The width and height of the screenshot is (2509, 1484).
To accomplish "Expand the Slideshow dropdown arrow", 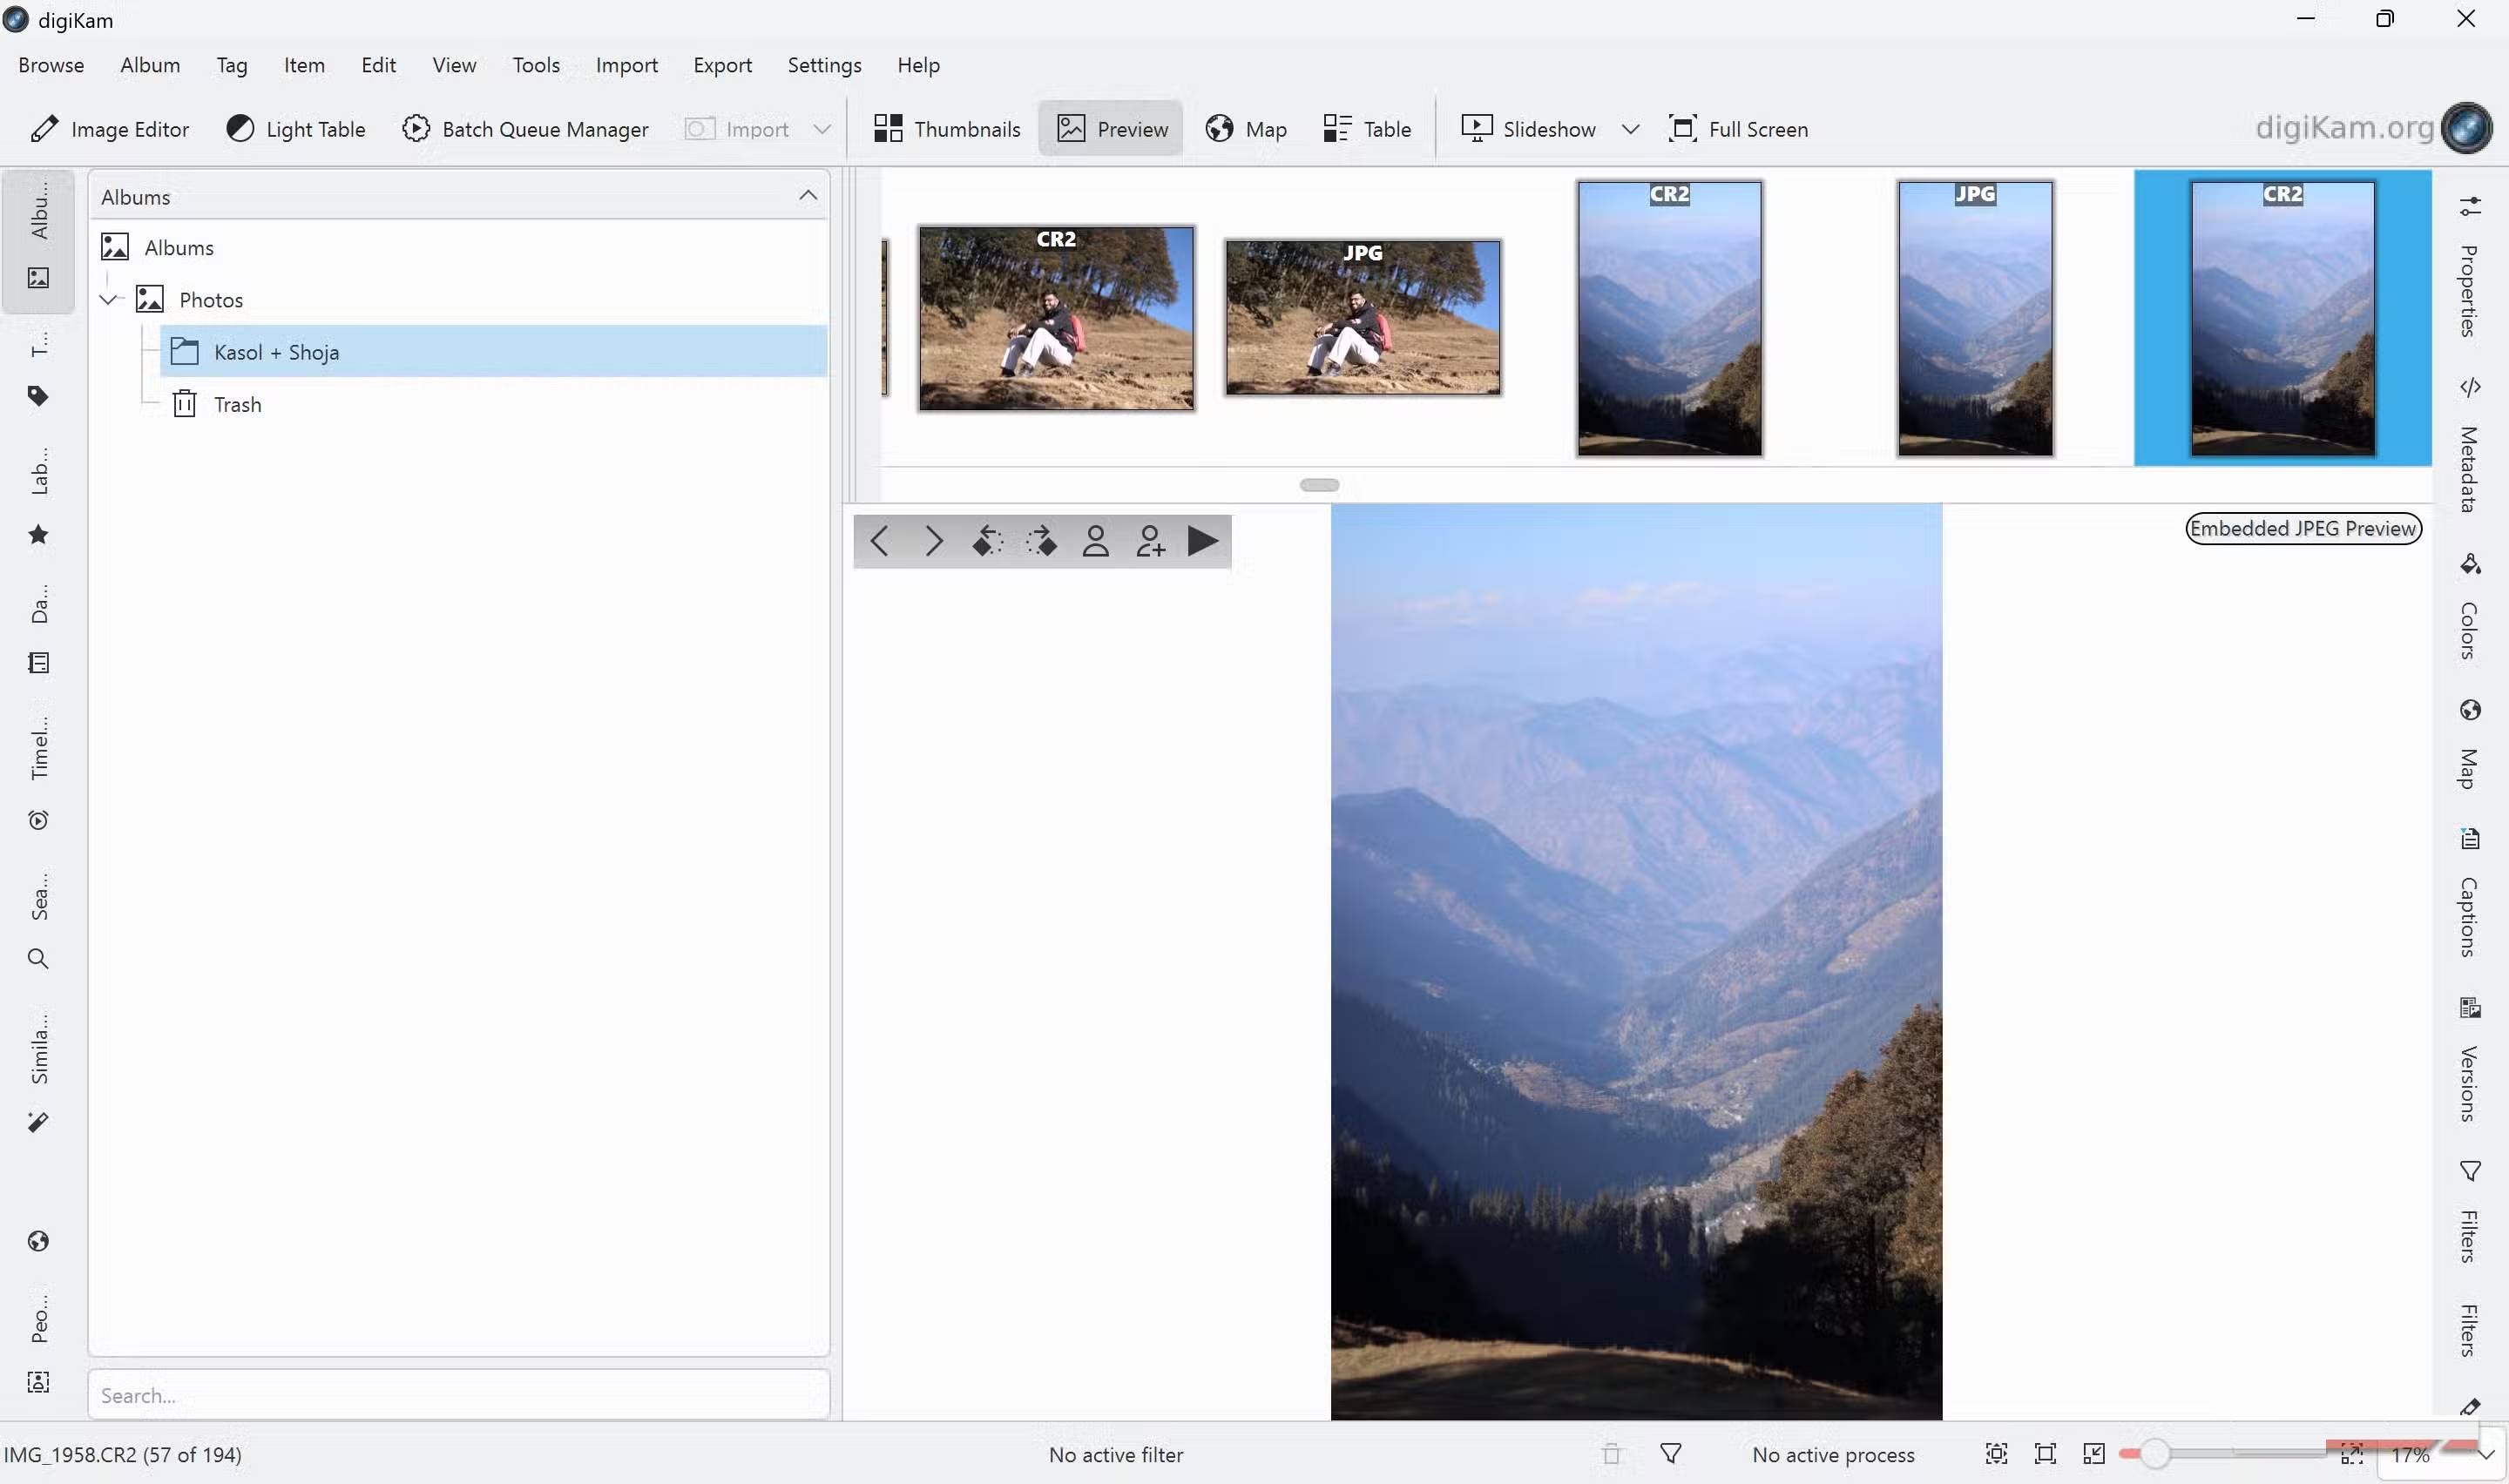I will (x=1630, y=128).
